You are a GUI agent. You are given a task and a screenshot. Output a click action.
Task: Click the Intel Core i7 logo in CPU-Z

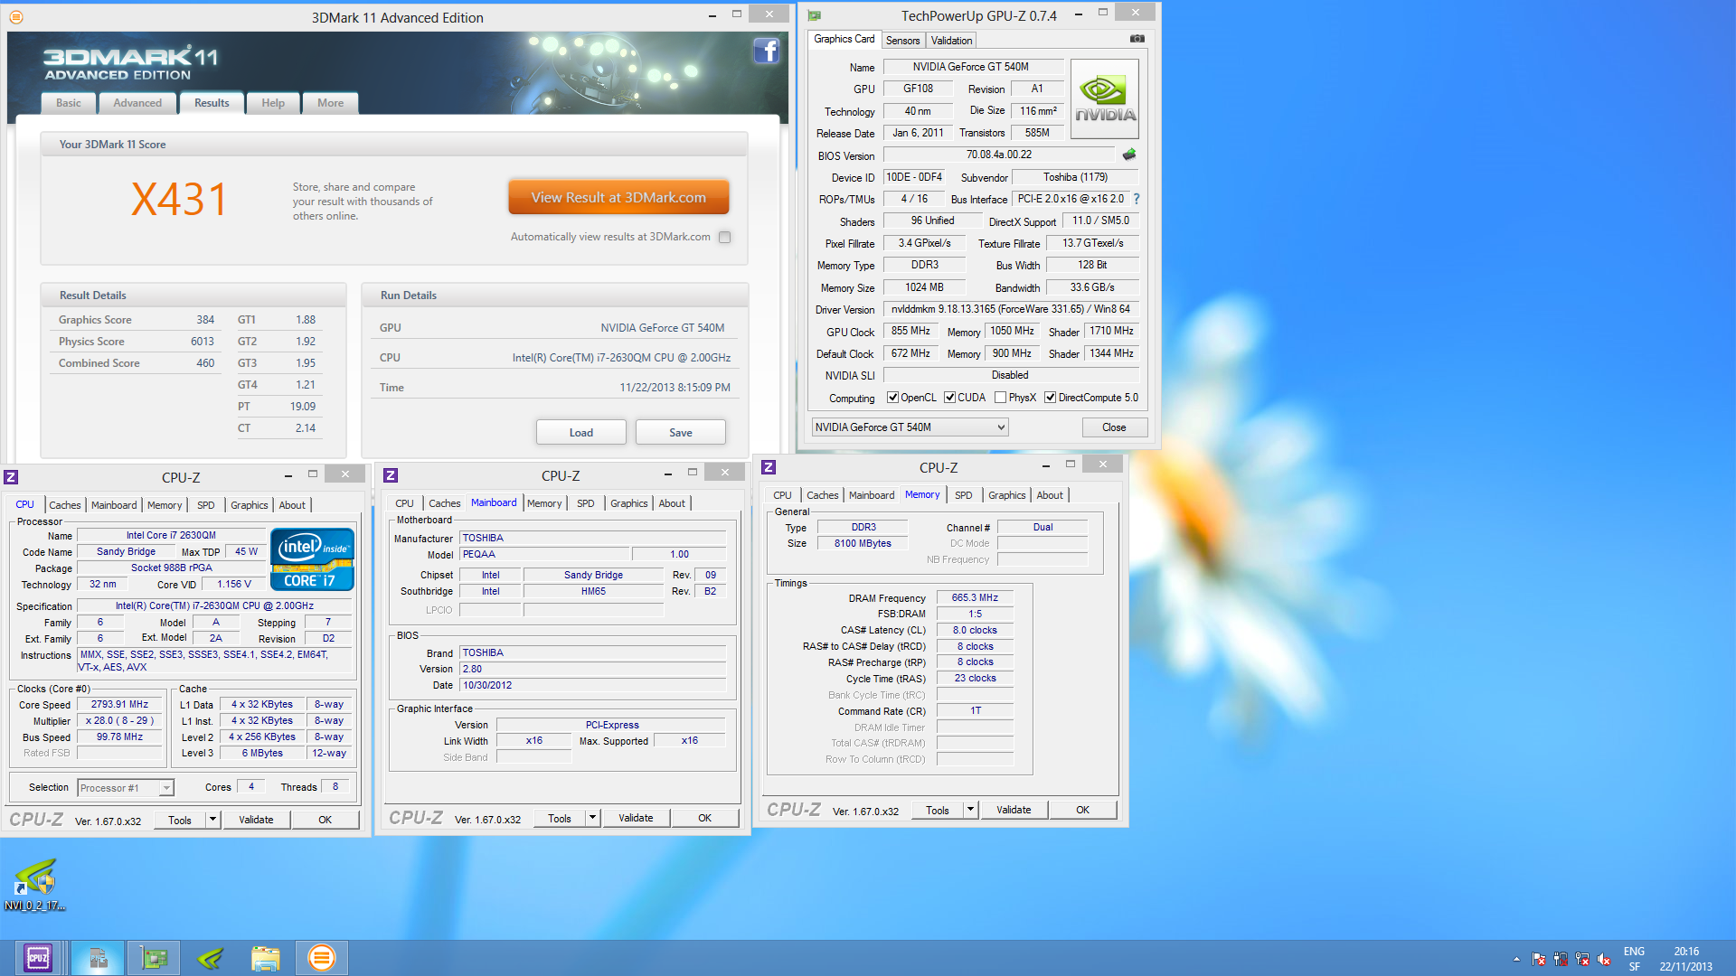click(312, 559)
